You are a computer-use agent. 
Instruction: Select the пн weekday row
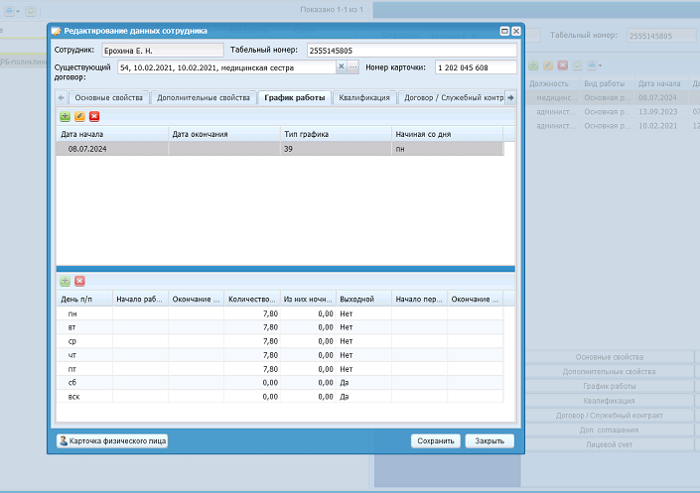point(280,313)
